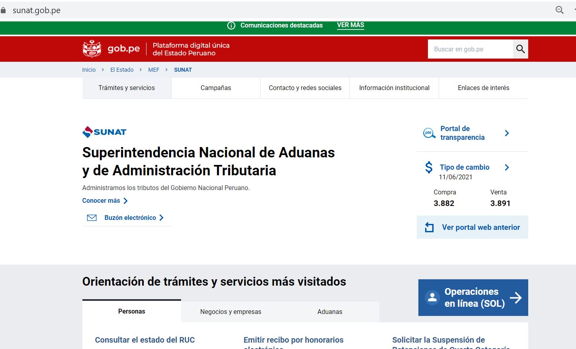Click Administramos los tributos description text
Image resolution: width=576 pixels, height=349 pixels.
[x=166, y=188]
